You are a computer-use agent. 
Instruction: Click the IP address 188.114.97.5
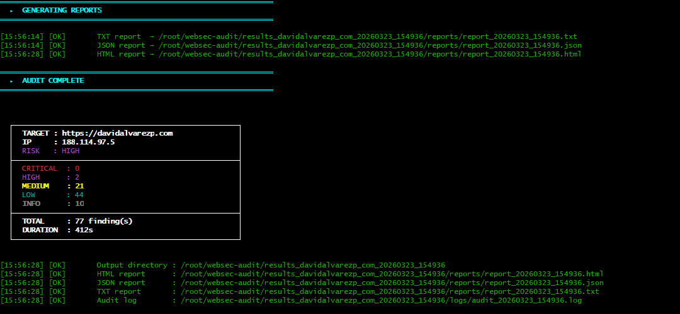88,142
